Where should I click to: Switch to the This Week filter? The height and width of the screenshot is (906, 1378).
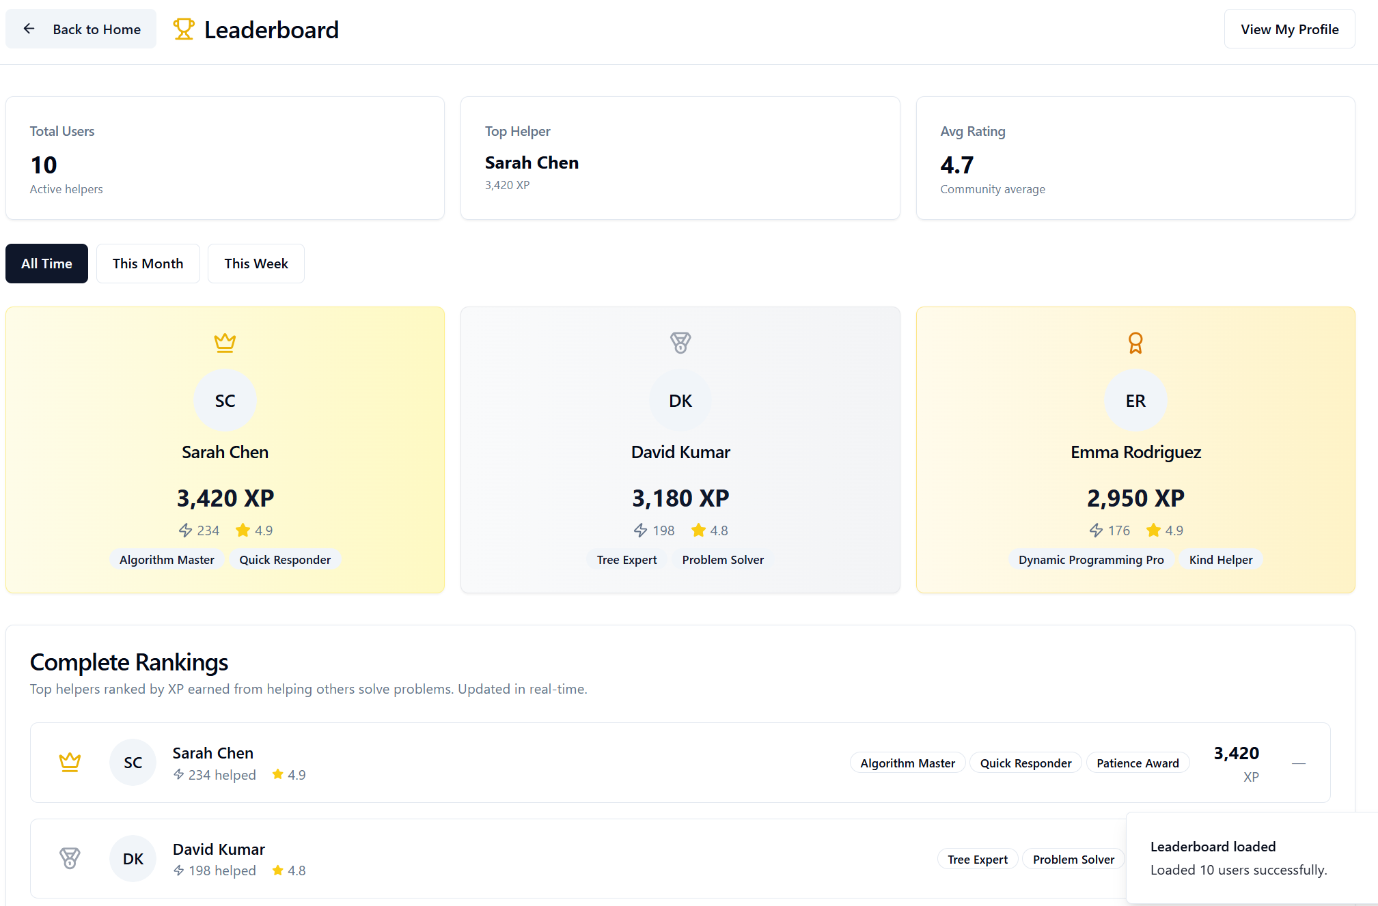(x=256, y=264)
